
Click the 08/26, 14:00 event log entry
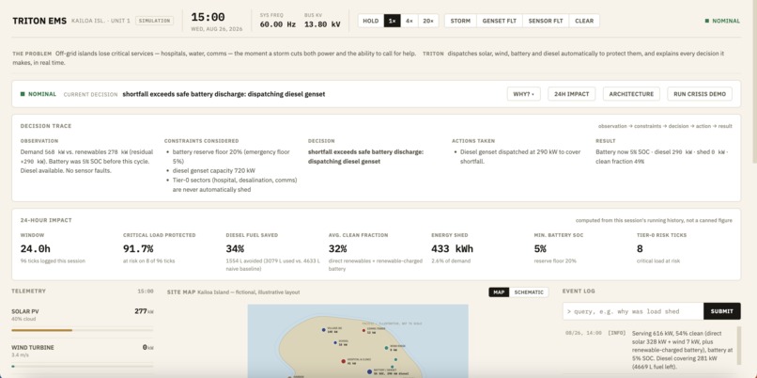(x=651, y=350)
